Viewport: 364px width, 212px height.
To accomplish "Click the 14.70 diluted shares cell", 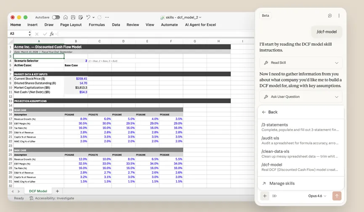I will pos(76,83).
